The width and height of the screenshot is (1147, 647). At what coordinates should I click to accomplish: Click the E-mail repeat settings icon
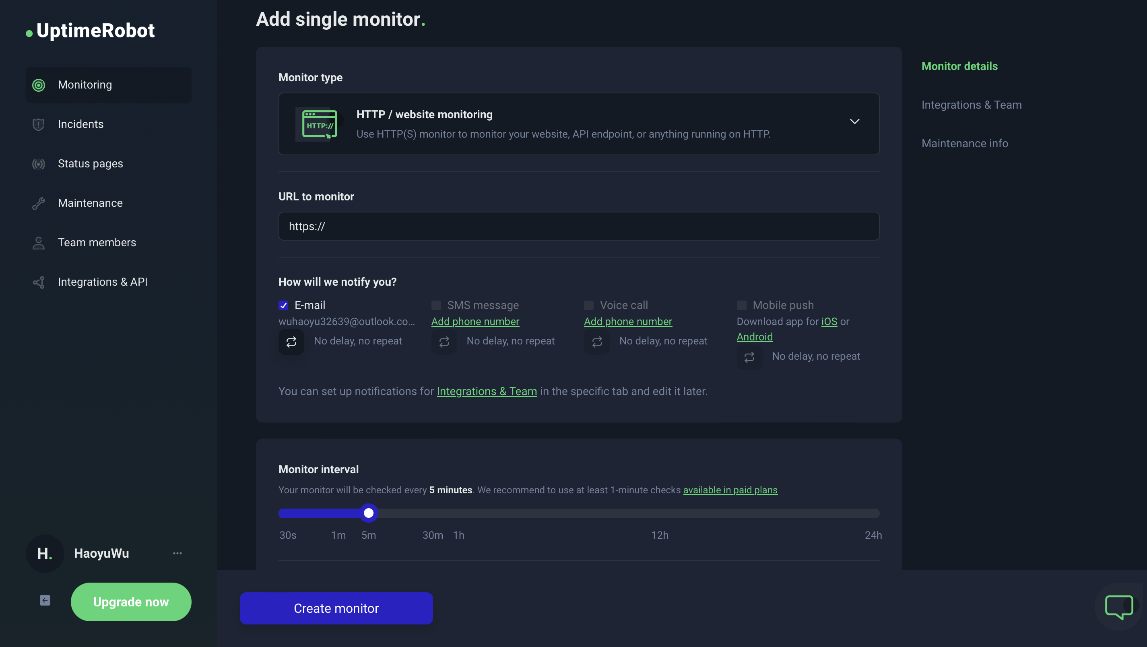(x=291, y=342)
